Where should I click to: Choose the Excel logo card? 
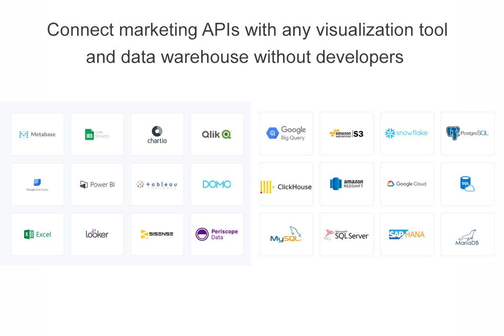(x=37, y=234)
